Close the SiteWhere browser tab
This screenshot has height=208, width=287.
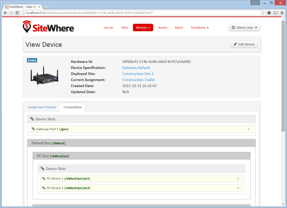[x=39, y=7]
